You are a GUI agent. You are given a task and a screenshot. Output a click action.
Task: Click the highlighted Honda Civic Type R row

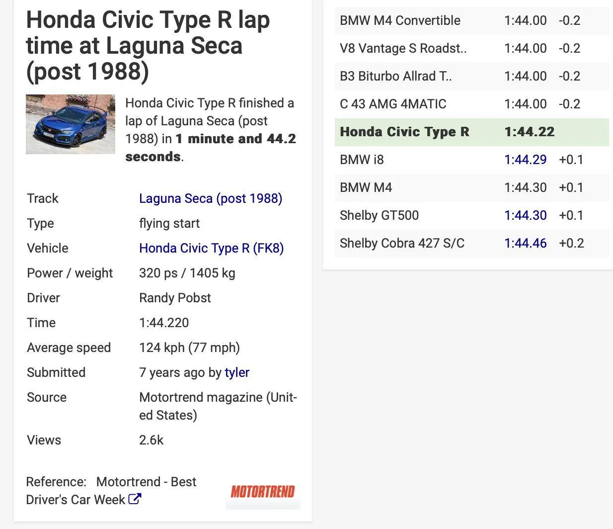[x=472, y=132]
